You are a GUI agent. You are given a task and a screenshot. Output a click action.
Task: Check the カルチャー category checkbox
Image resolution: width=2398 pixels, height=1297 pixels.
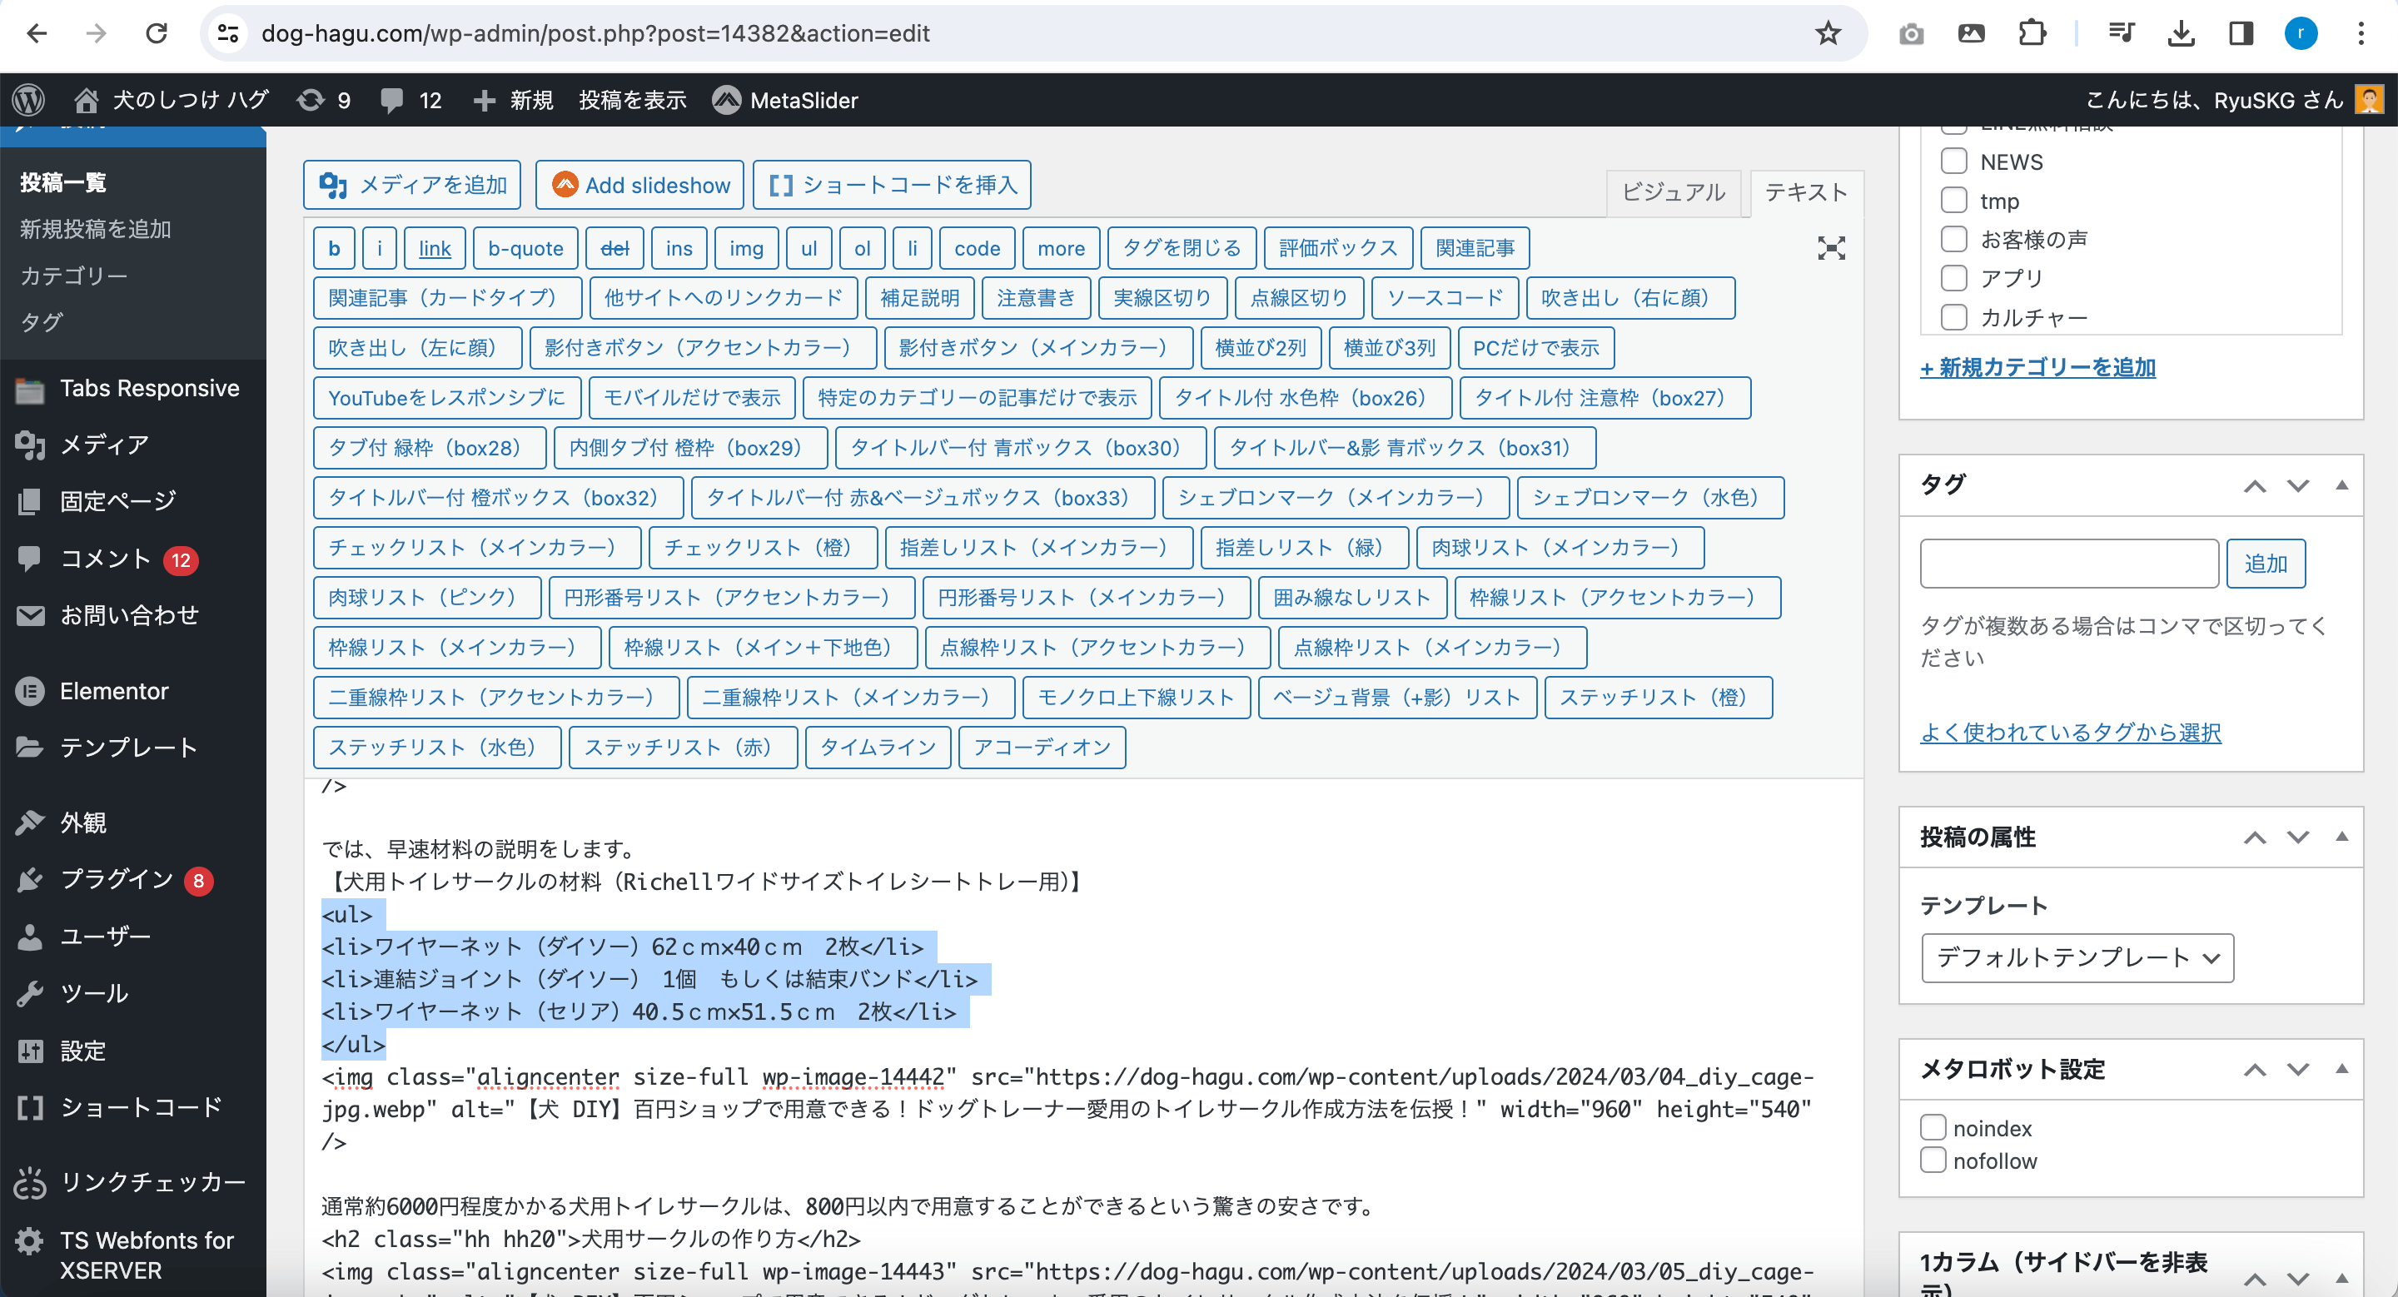[1954, 317]
